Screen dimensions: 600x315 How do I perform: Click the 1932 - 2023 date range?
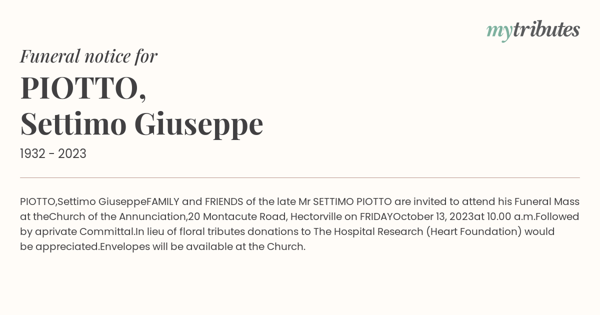click(53, 154)
